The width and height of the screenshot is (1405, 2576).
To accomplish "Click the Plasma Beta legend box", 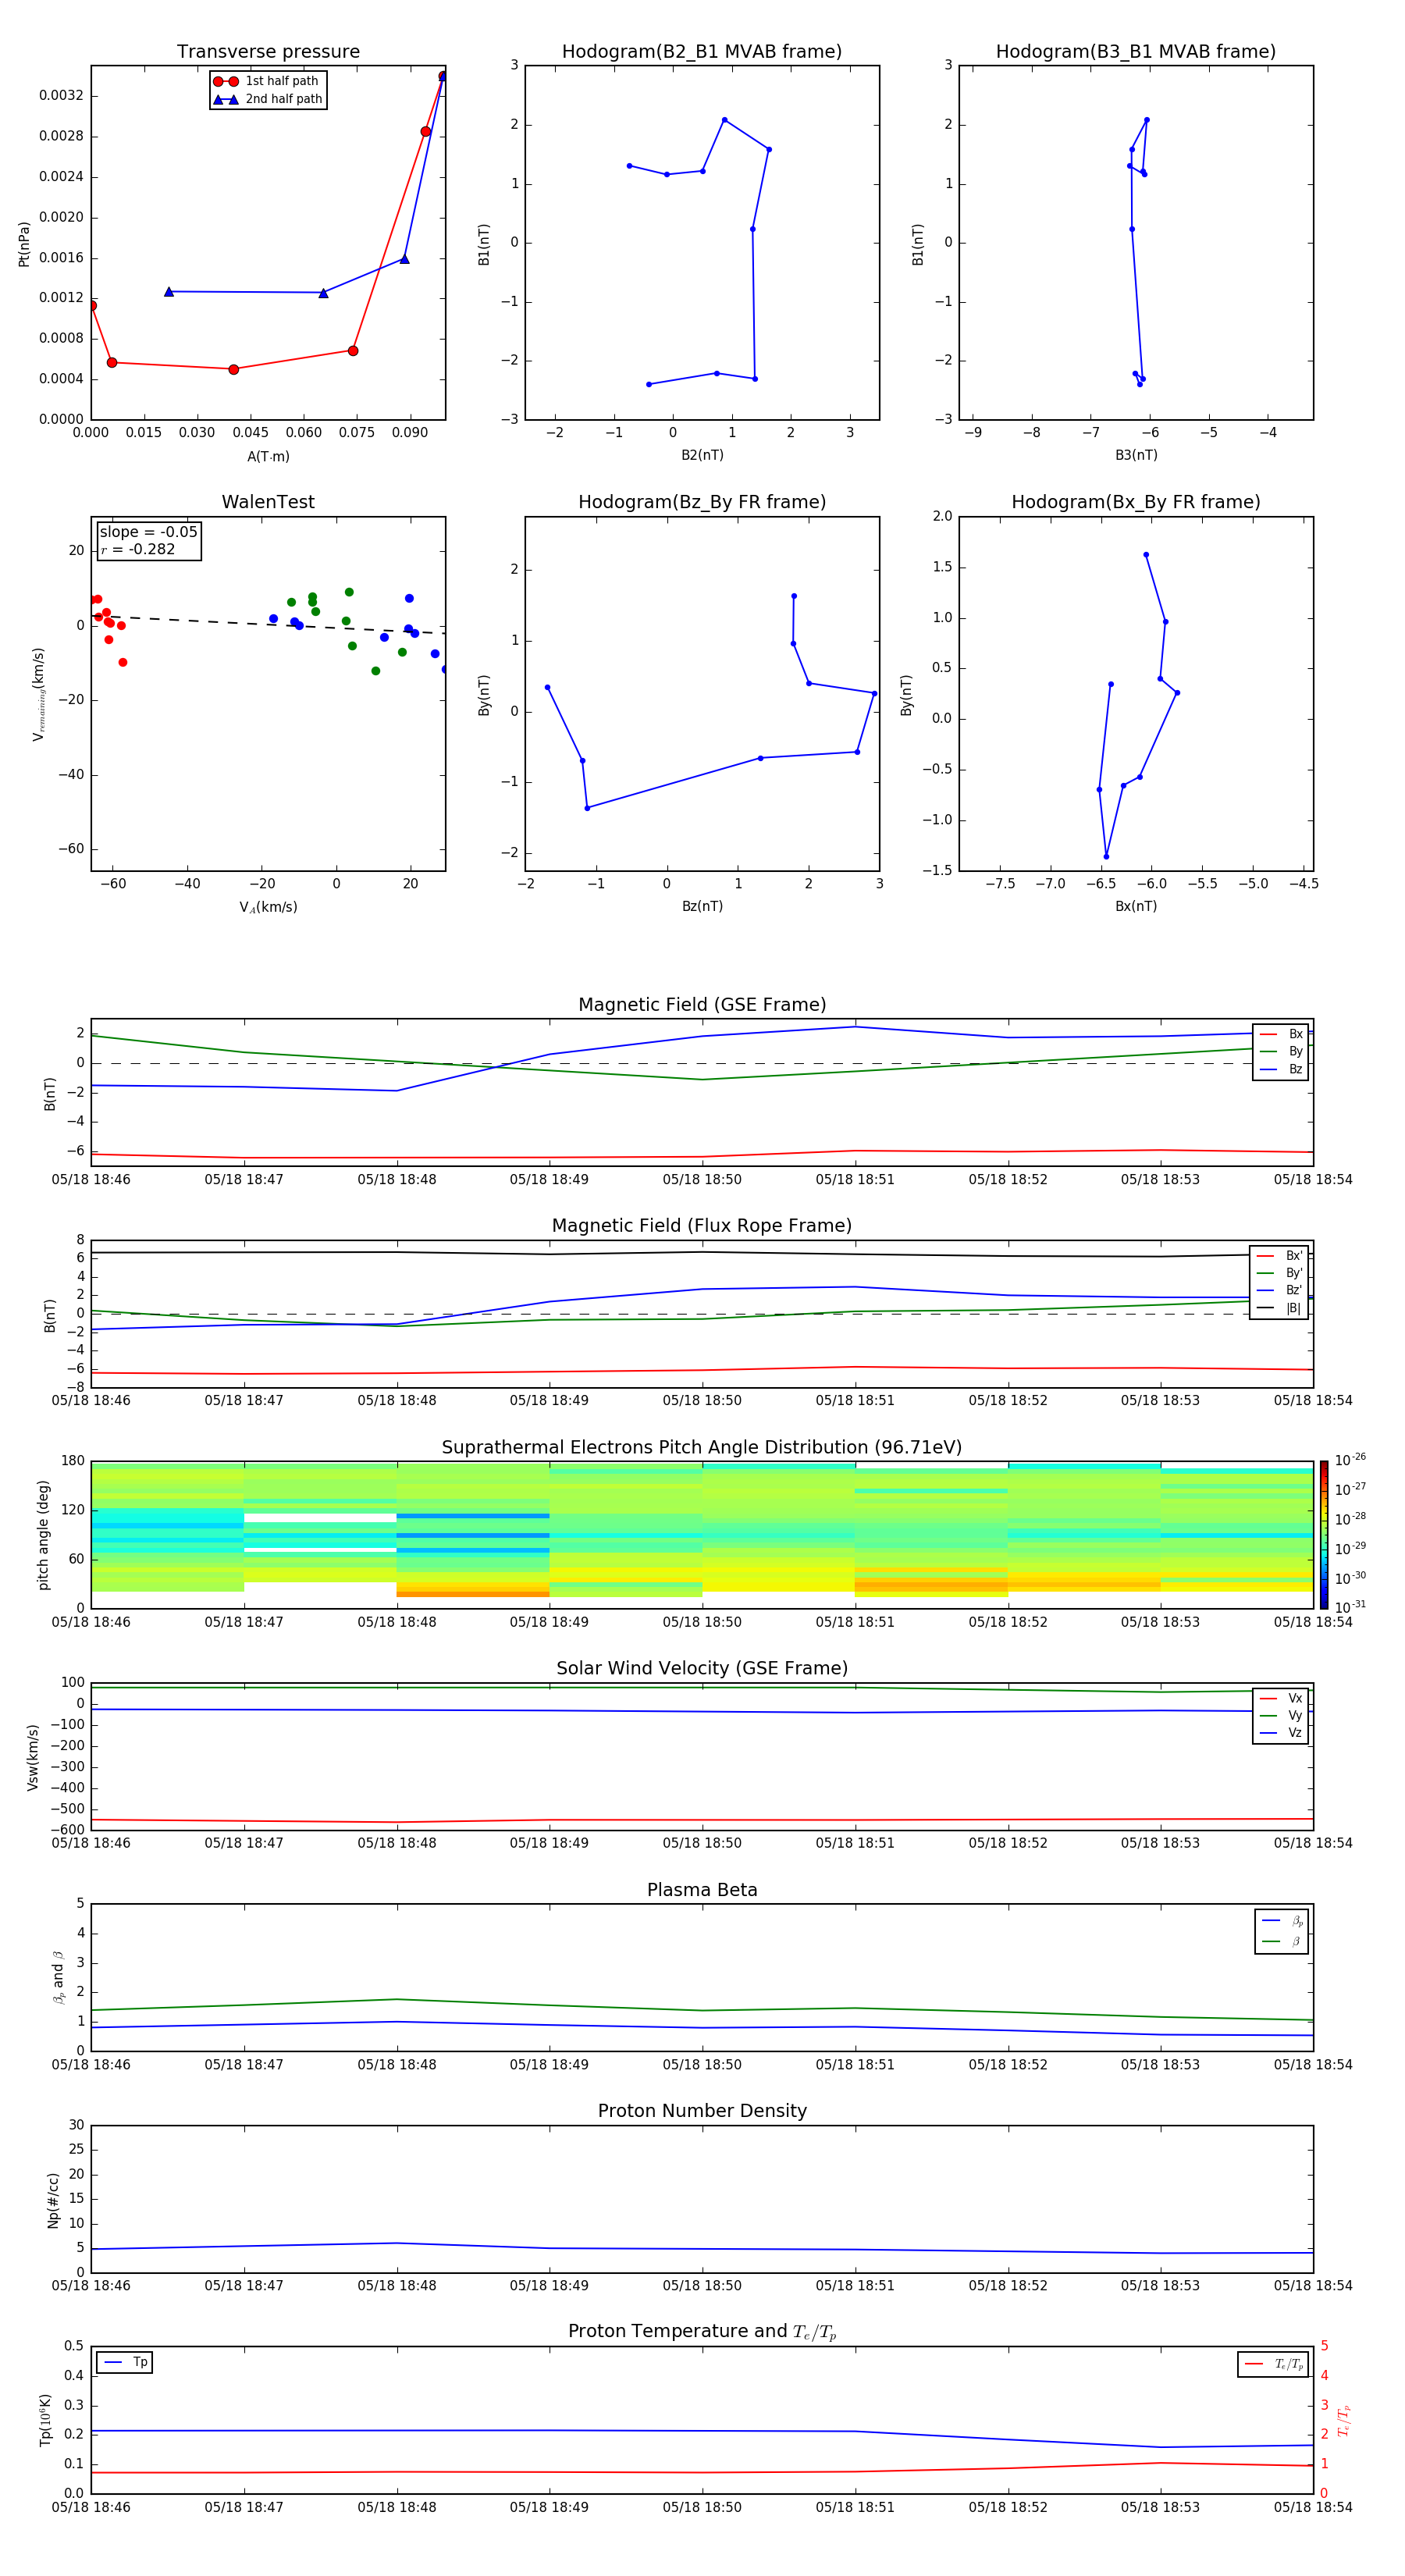I will tap(1281, 1931).
